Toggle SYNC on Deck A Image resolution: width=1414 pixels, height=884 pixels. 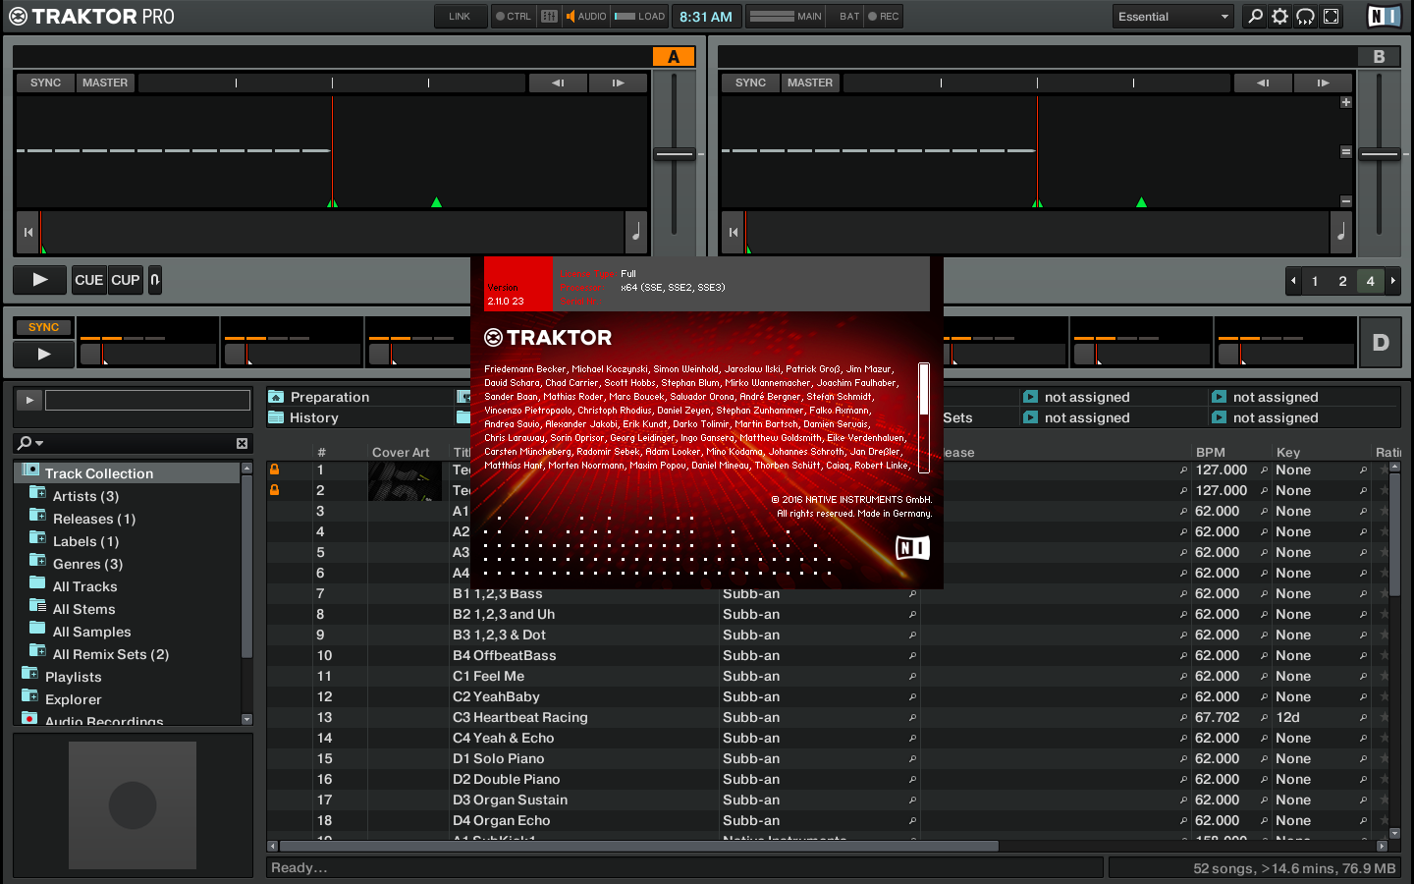(x=45, y=83)
